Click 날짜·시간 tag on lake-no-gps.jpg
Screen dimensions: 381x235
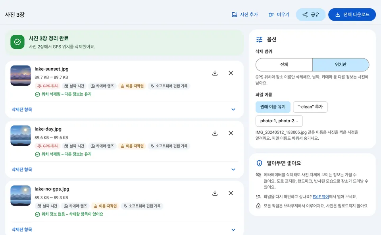tap(47, 206)
